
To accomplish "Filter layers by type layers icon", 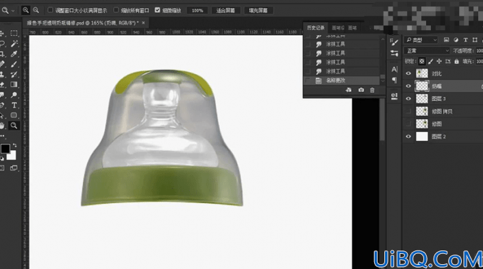I will [x=465, y=40].
